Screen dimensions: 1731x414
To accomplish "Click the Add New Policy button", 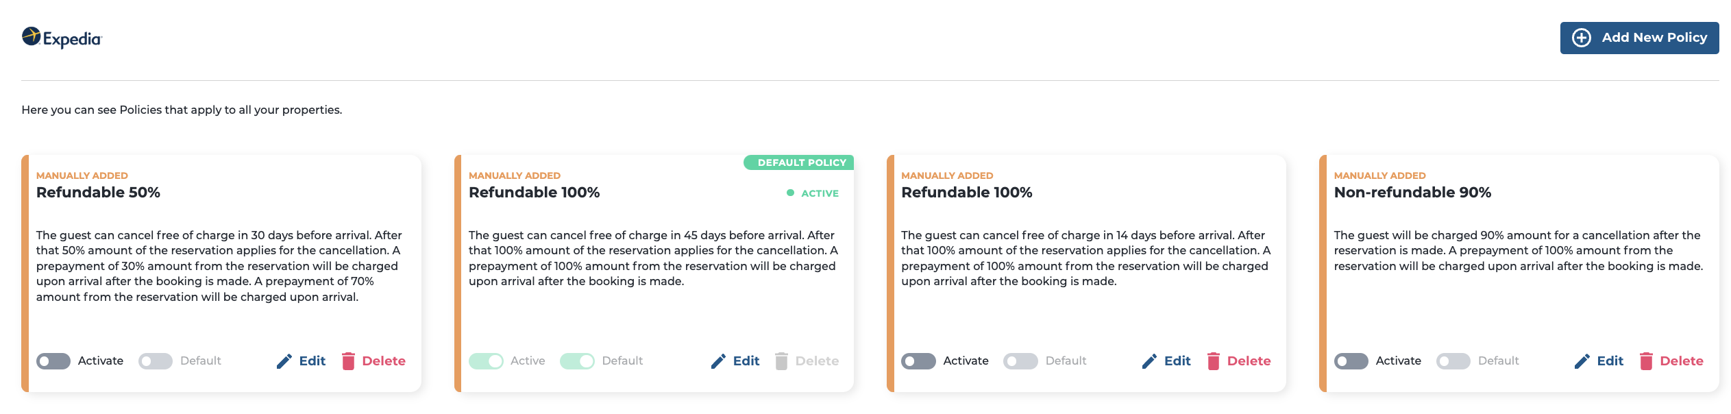I will pyautogui.click(x=1640, y=38).
